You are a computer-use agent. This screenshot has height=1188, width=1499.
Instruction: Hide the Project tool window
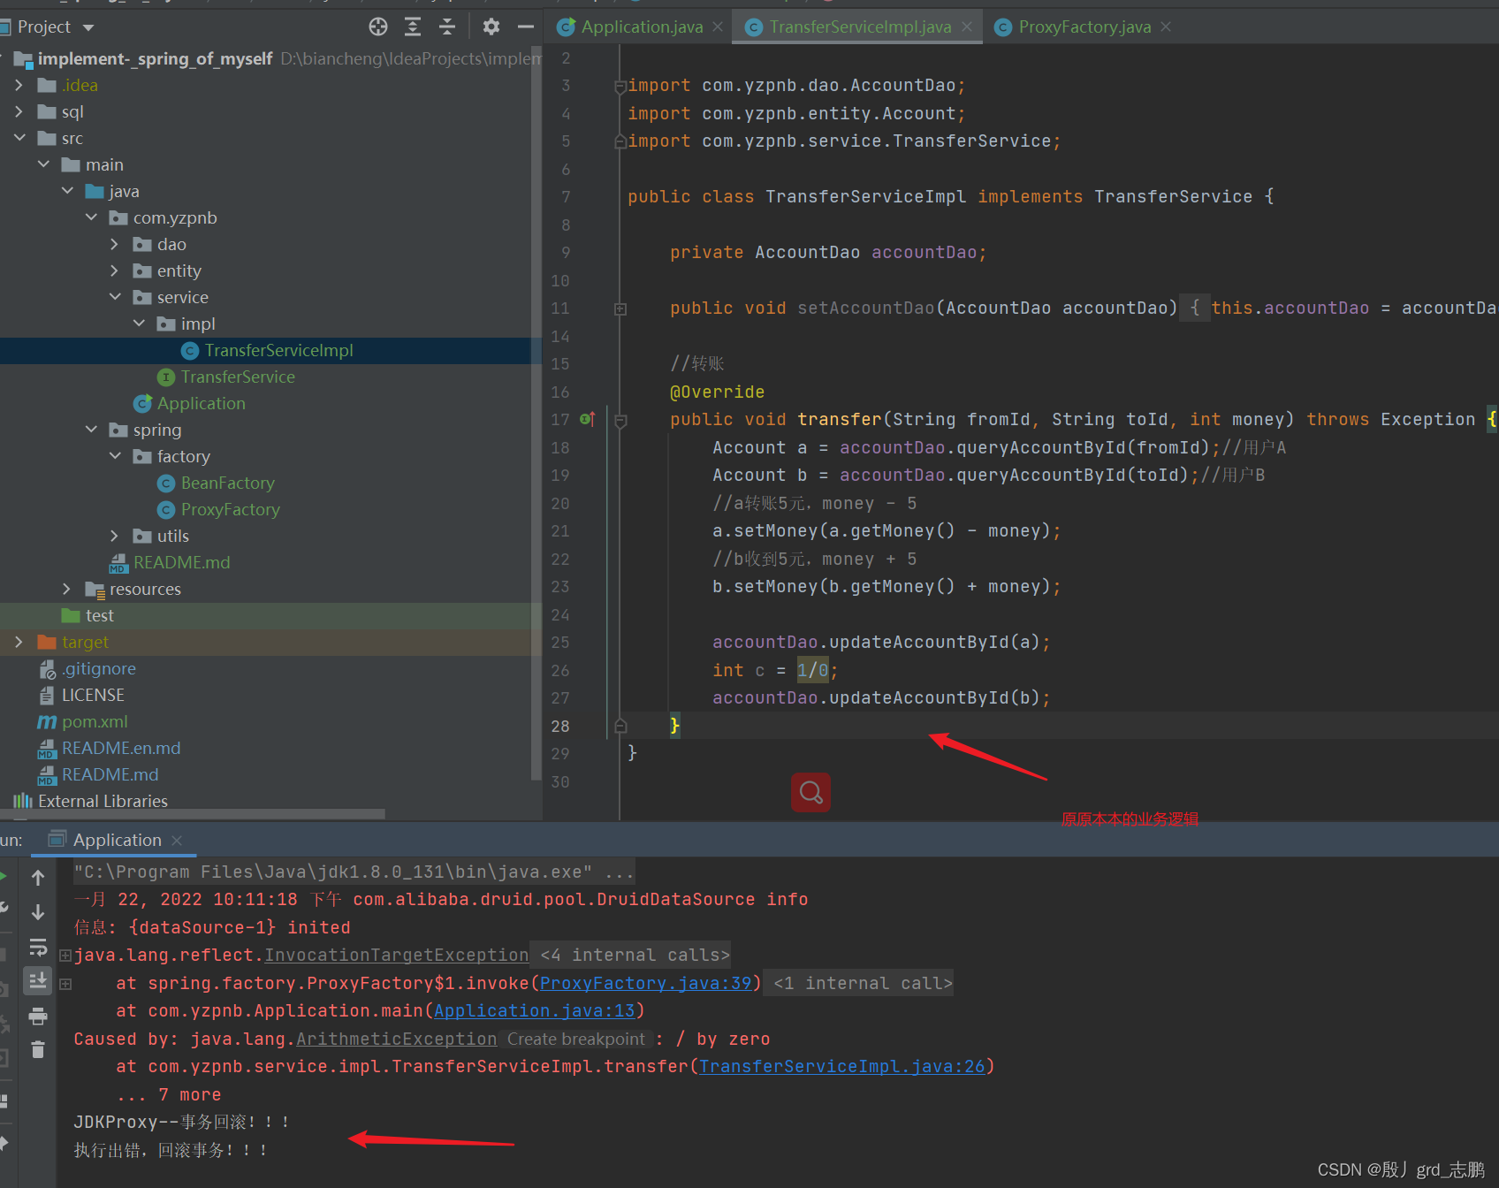pos(525,27)
